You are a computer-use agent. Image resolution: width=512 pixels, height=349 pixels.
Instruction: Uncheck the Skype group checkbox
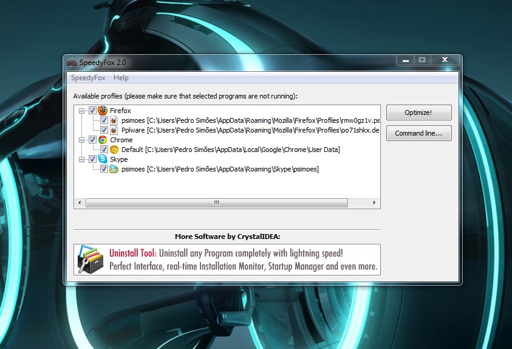[x=92, y=159]
